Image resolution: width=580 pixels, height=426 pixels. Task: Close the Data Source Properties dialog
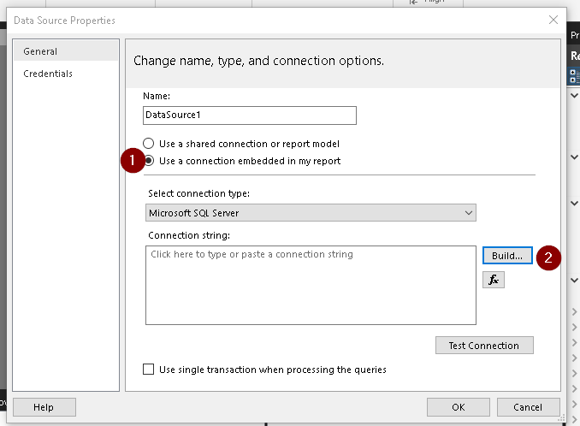[x=553, y=20]
